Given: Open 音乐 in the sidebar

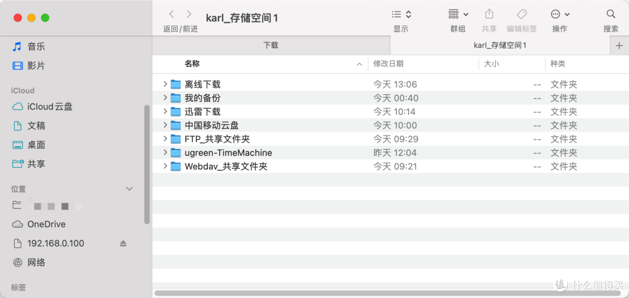Looking at the screenshot, I should tap(36, 47).
